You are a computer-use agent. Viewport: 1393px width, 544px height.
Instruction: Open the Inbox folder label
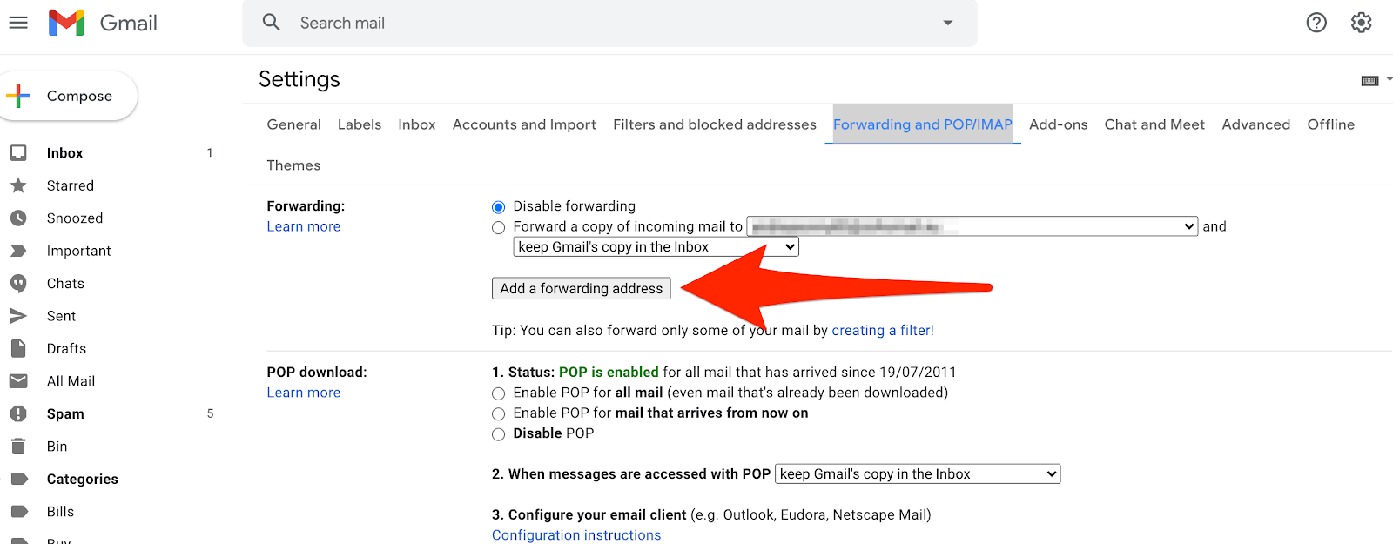pyautogui.click(x=64, y=153)
